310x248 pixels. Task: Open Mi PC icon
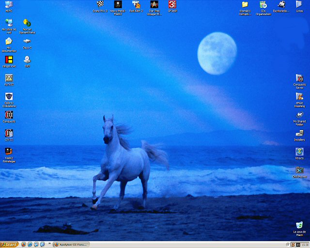pos(9,5)
